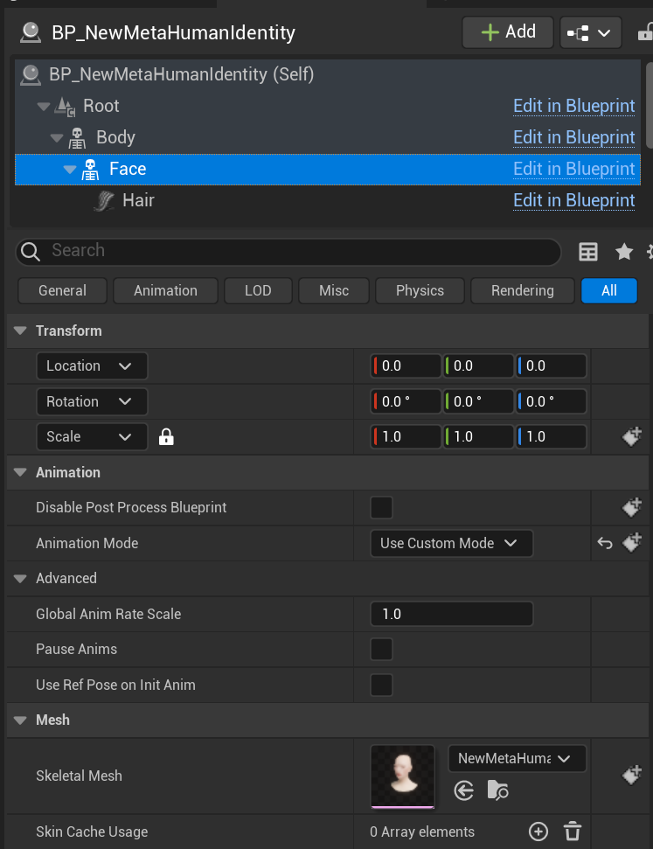Collapse the Face component tree node

(x=70, y=169)
